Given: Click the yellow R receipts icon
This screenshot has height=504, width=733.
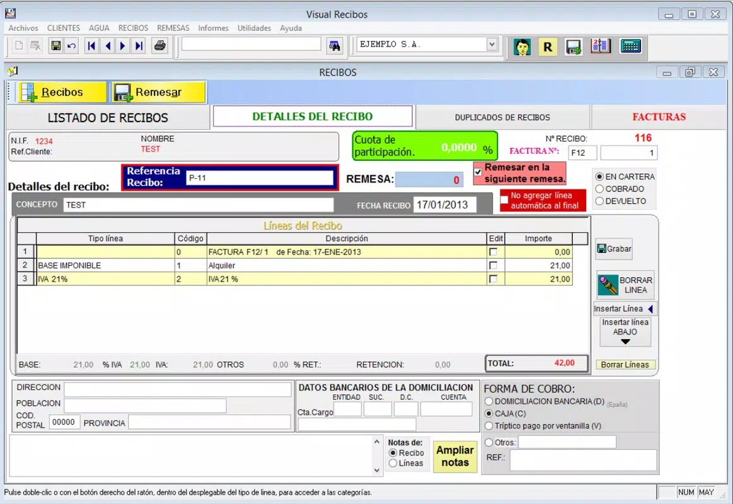Looking at the screenshot, I should (548, 47).
